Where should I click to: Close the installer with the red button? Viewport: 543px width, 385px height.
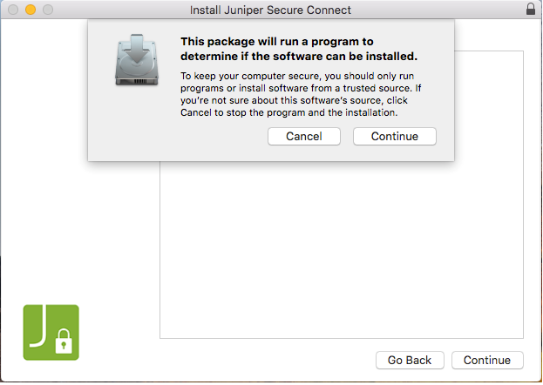pyautogui.click(x=12, y=10)
